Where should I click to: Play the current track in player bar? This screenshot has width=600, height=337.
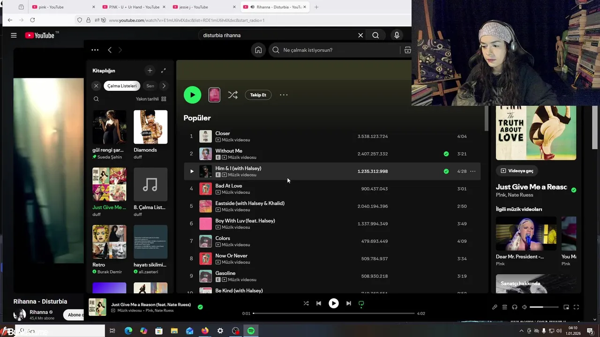point(334,303)
